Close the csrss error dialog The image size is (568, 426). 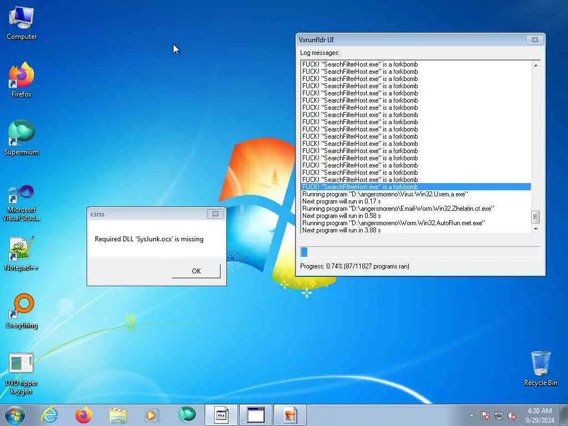click(215, 214)
